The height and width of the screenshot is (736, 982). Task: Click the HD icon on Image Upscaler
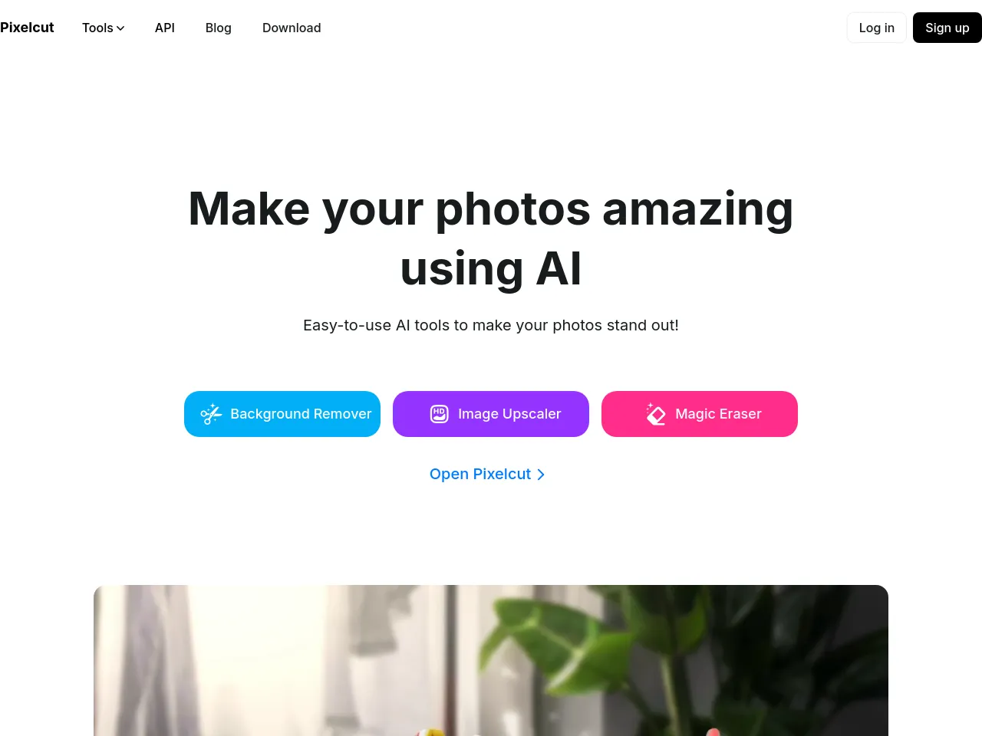(439, 414)
